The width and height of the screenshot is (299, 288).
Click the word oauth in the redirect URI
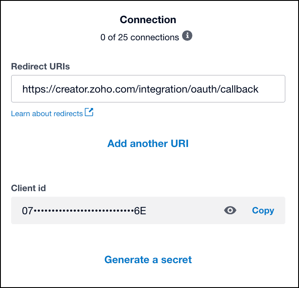pos(208,89)
